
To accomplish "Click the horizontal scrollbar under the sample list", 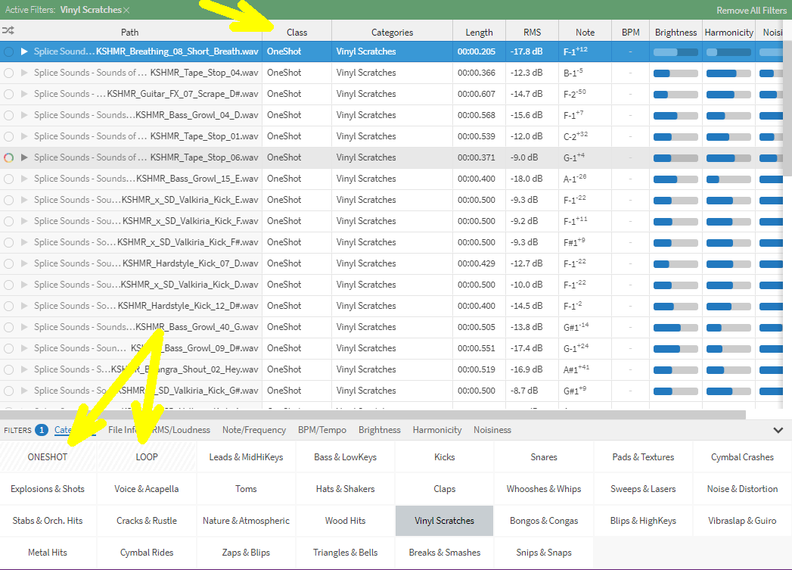I will tap(373, 415).
